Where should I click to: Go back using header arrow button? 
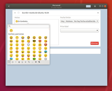click(x=9, y=6)
